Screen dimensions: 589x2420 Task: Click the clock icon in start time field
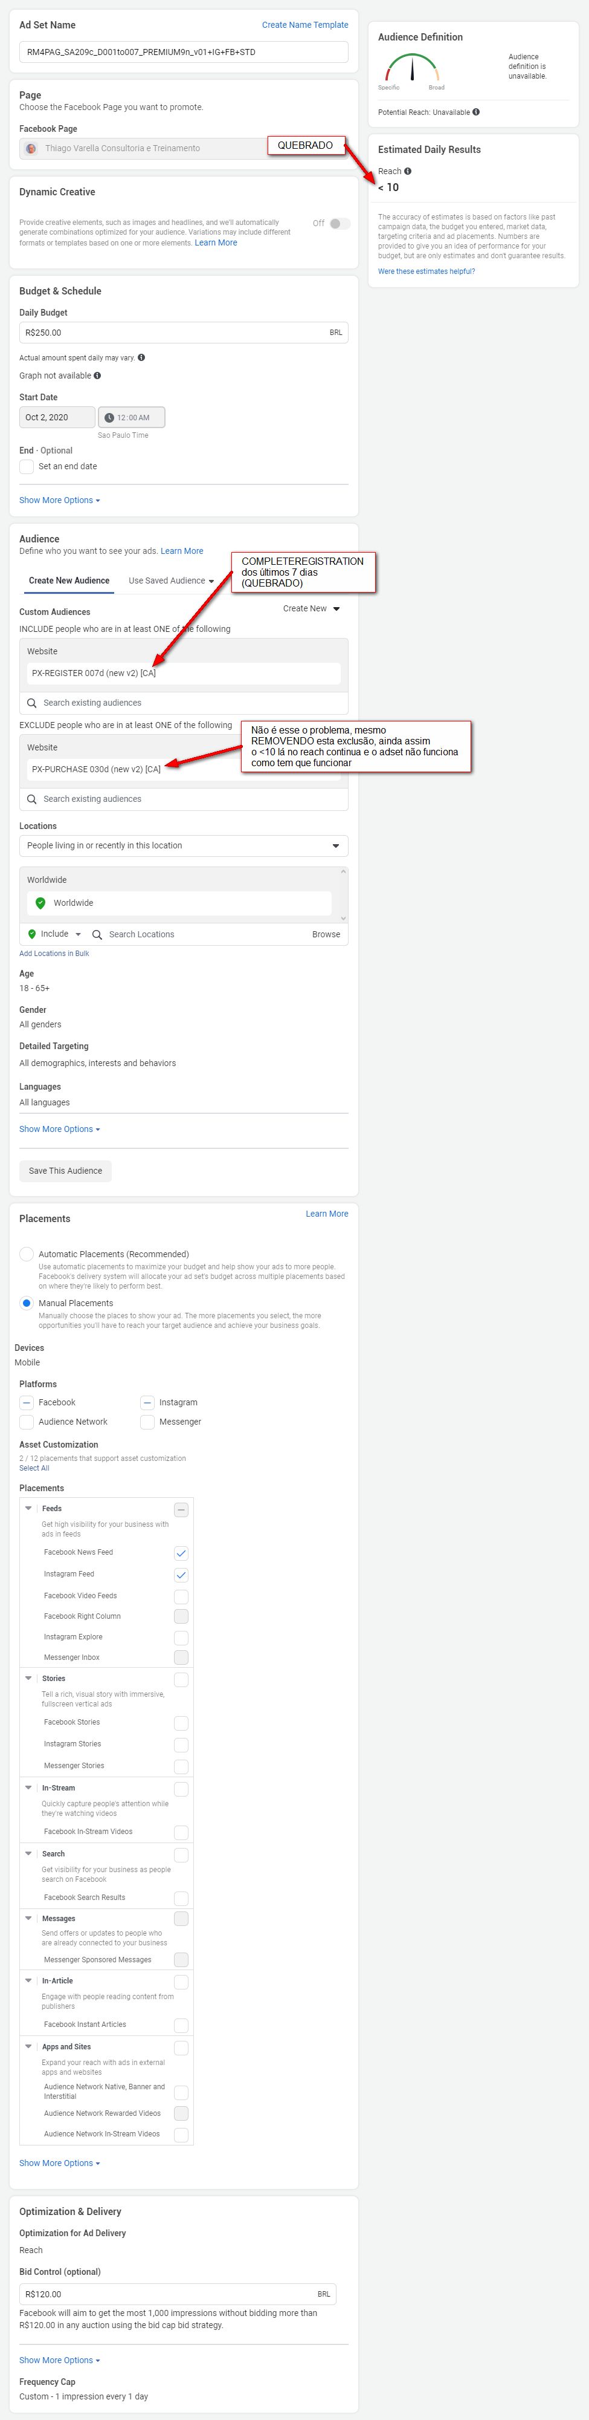pyautogui.click(x=109, y=417)
